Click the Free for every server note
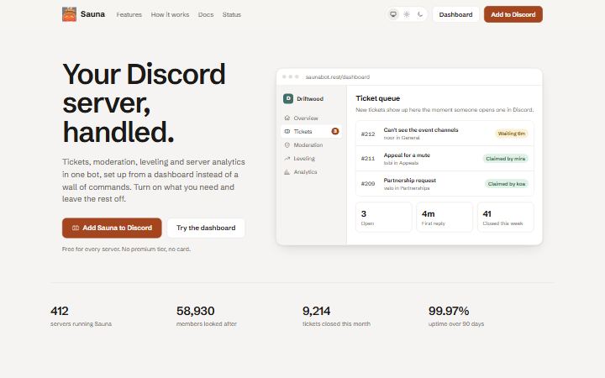The height and width of the screenshot is (378, 605). tap(126, 249)
